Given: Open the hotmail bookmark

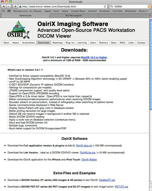Looking at the screenshot, I should pos(92,11).
